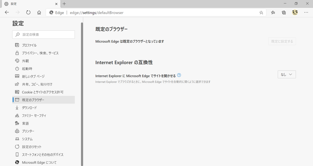Viewport: 313px width, 166px height.
Task: Open Settings and more ellipsis menu
Action: 306,12
